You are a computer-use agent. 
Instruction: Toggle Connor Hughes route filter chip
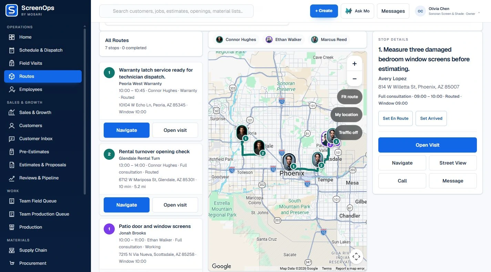(236, 40)
